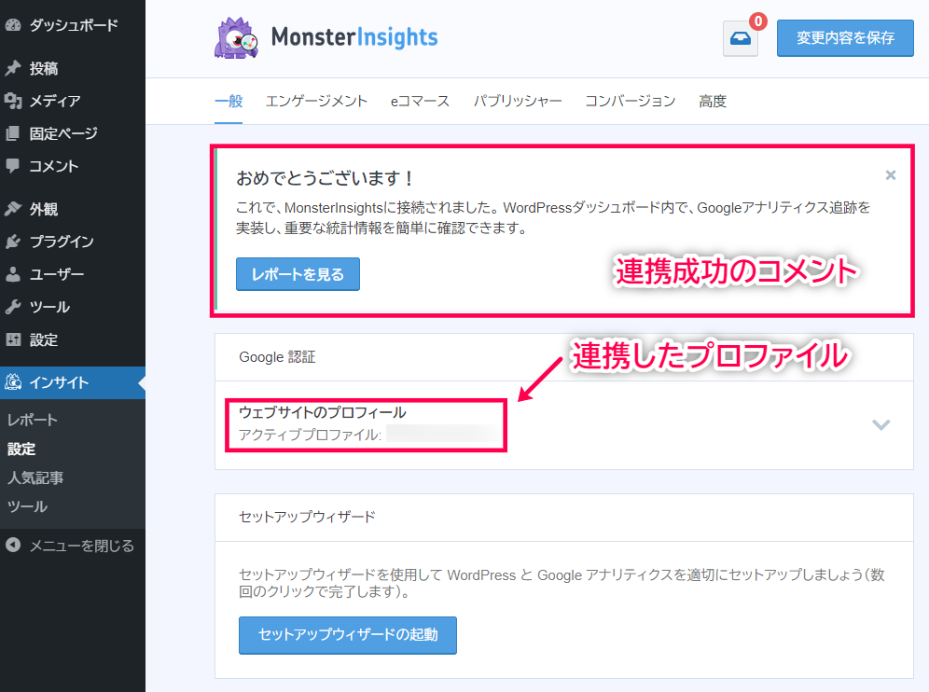The width and height of the screenshot is (929, 692).
Task: Open 固定ページ menu item
Action: [x=64, y=133]
